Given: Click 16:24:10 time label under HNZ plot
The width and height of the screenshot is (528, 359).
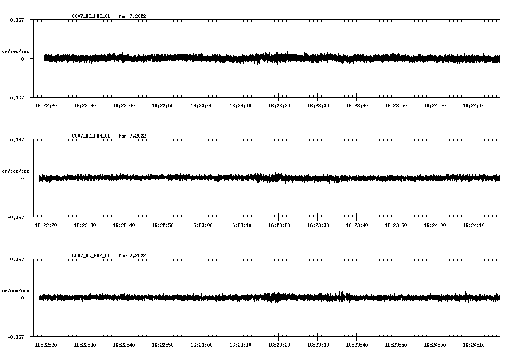Looking at the screenshot, I should point(474,345).
